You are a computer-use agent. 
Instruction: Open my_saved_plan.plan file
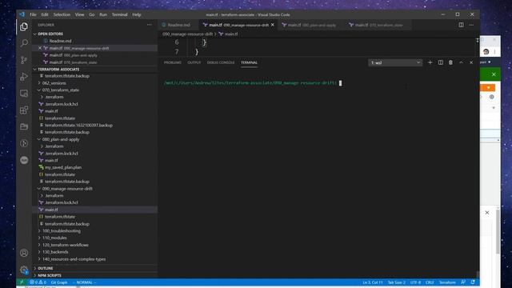[63, 167]
